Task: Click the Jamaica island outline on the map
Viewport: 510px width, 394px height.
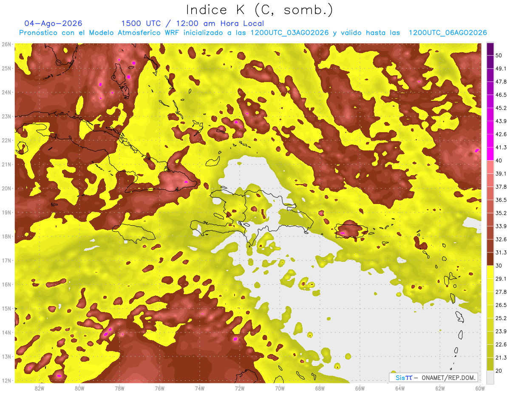Action: point(134,234)
